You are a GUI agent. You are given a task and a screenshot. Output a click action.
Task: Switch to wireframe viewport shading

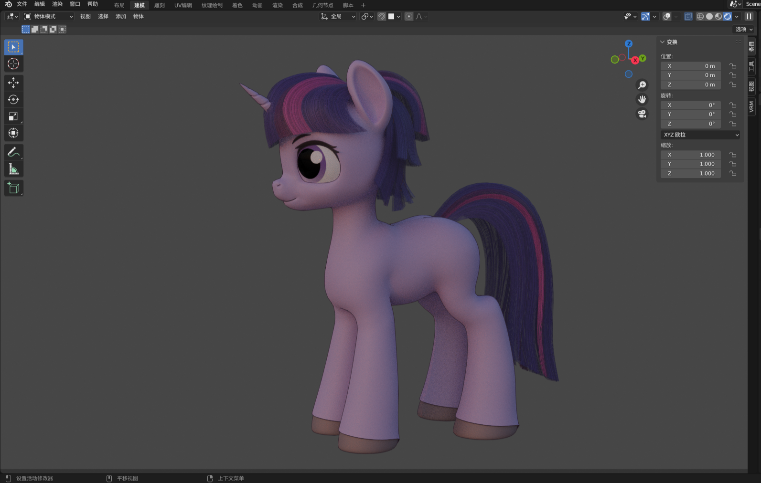[x=700, y=16]
